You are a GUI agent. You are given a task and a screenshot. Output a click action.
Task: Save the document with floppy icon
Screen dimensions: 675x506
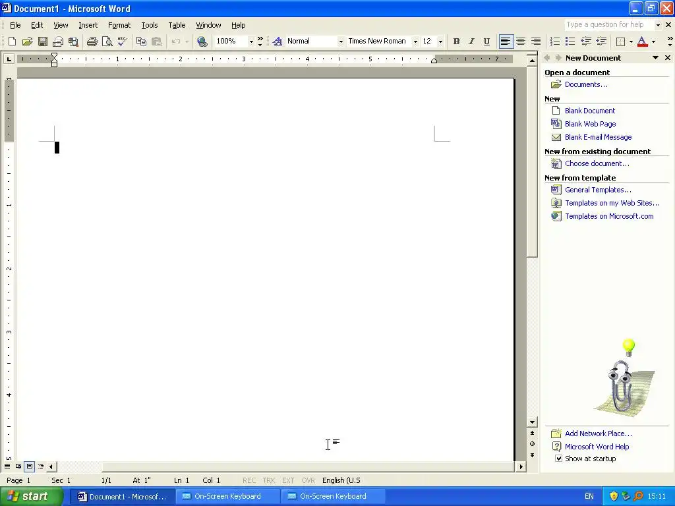(43, 42)
